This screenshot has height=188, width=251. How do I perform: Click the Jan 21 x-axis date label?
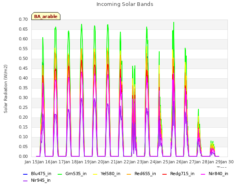pyautogui.click(x=109, y=162)
